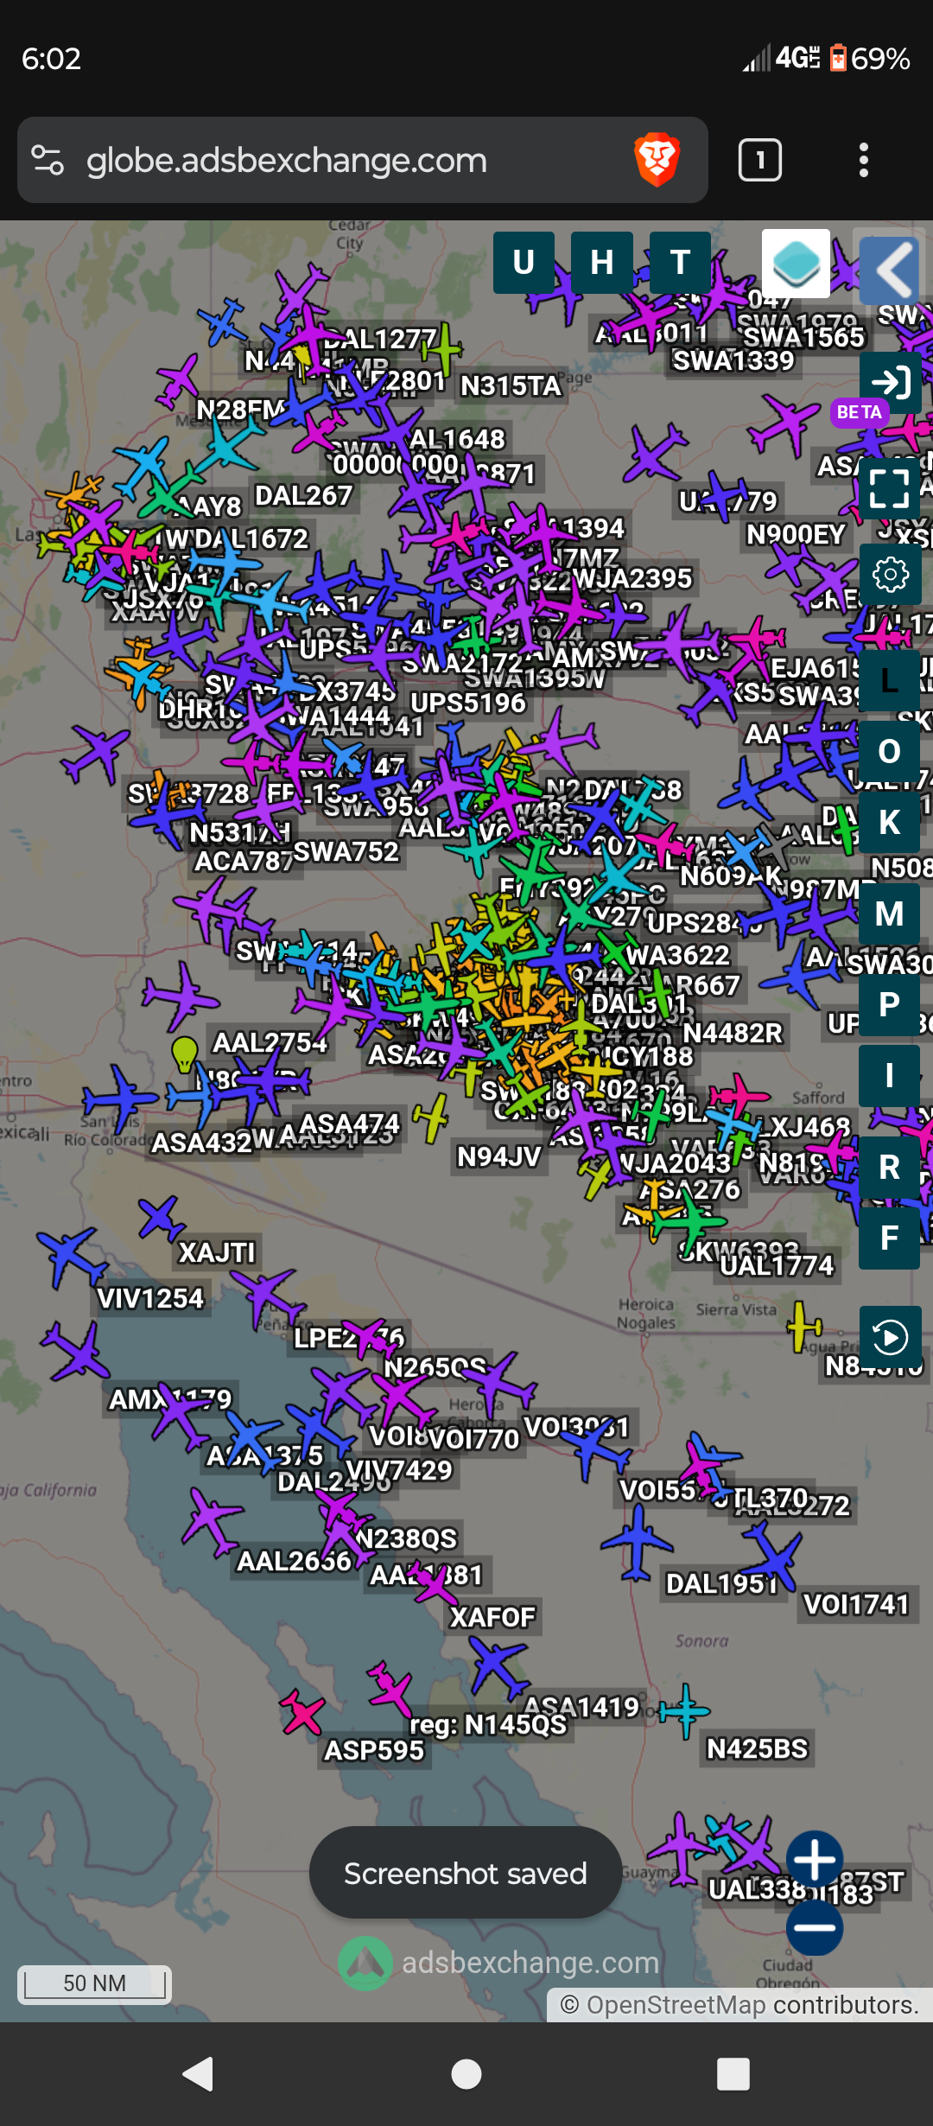Tap the reg: N145QS label
The image size is (933, 2126).
(x=488, y=1725)
